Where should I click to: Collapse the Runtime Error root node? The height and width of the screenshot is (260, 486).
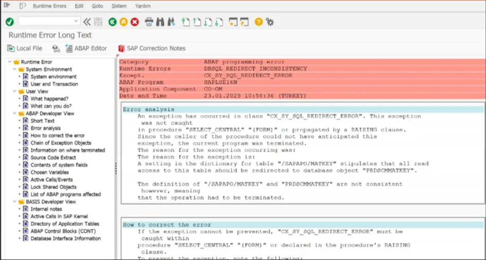click(10, 62)
